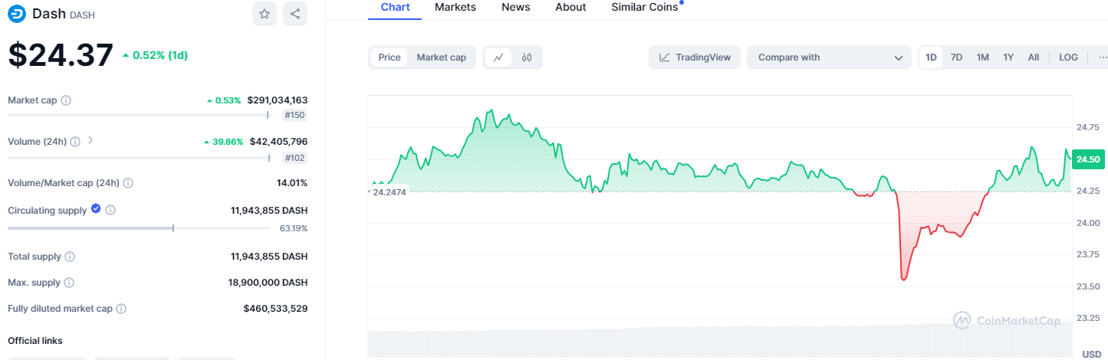1108x360 pixels.
Task: Click the 0.52% (1d) change indicator
Action: 155,55
